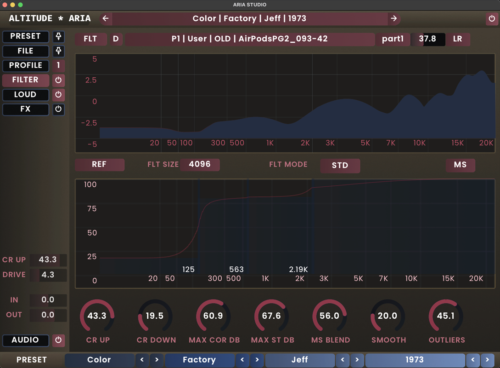The width and height of the screenshot is (500, 368).
Task: Open the FLT SIZE 4096 dropdown
Action: 200,165
